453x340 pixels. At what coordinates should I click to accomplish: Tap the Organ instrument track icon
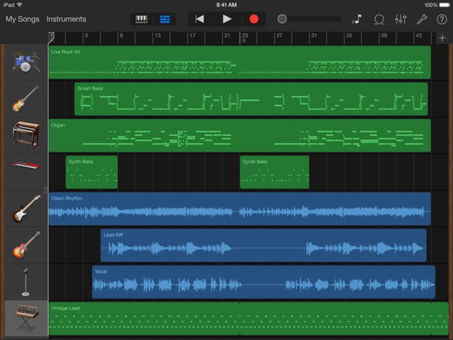click(x=25, y=135)
